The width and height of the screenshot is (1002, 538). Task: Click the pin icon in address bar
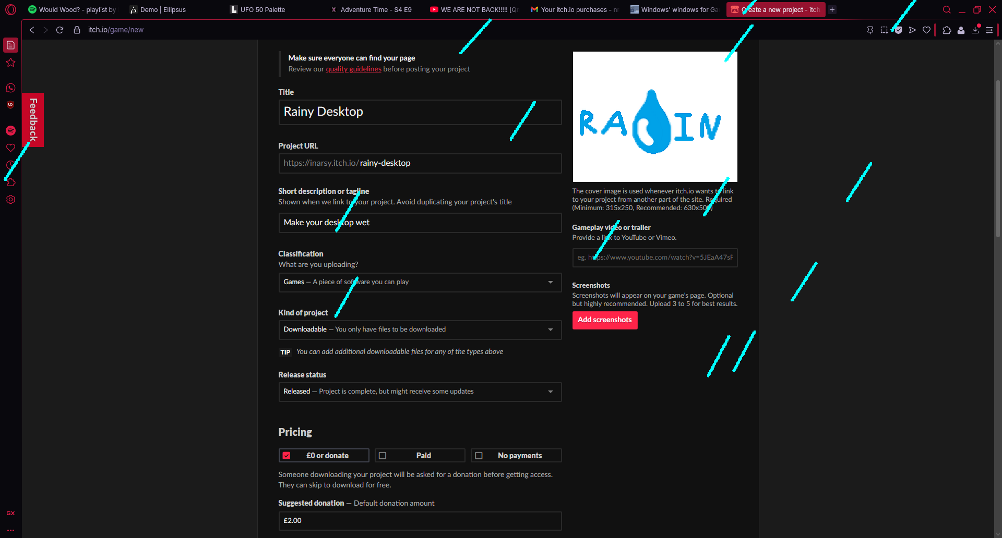(870, 30)
